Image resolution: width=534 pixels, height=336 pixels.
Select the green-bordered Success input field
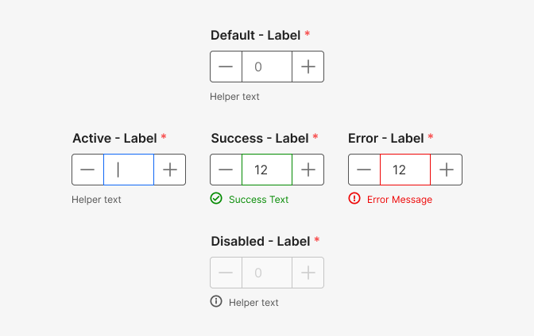(x=267, y=170)
